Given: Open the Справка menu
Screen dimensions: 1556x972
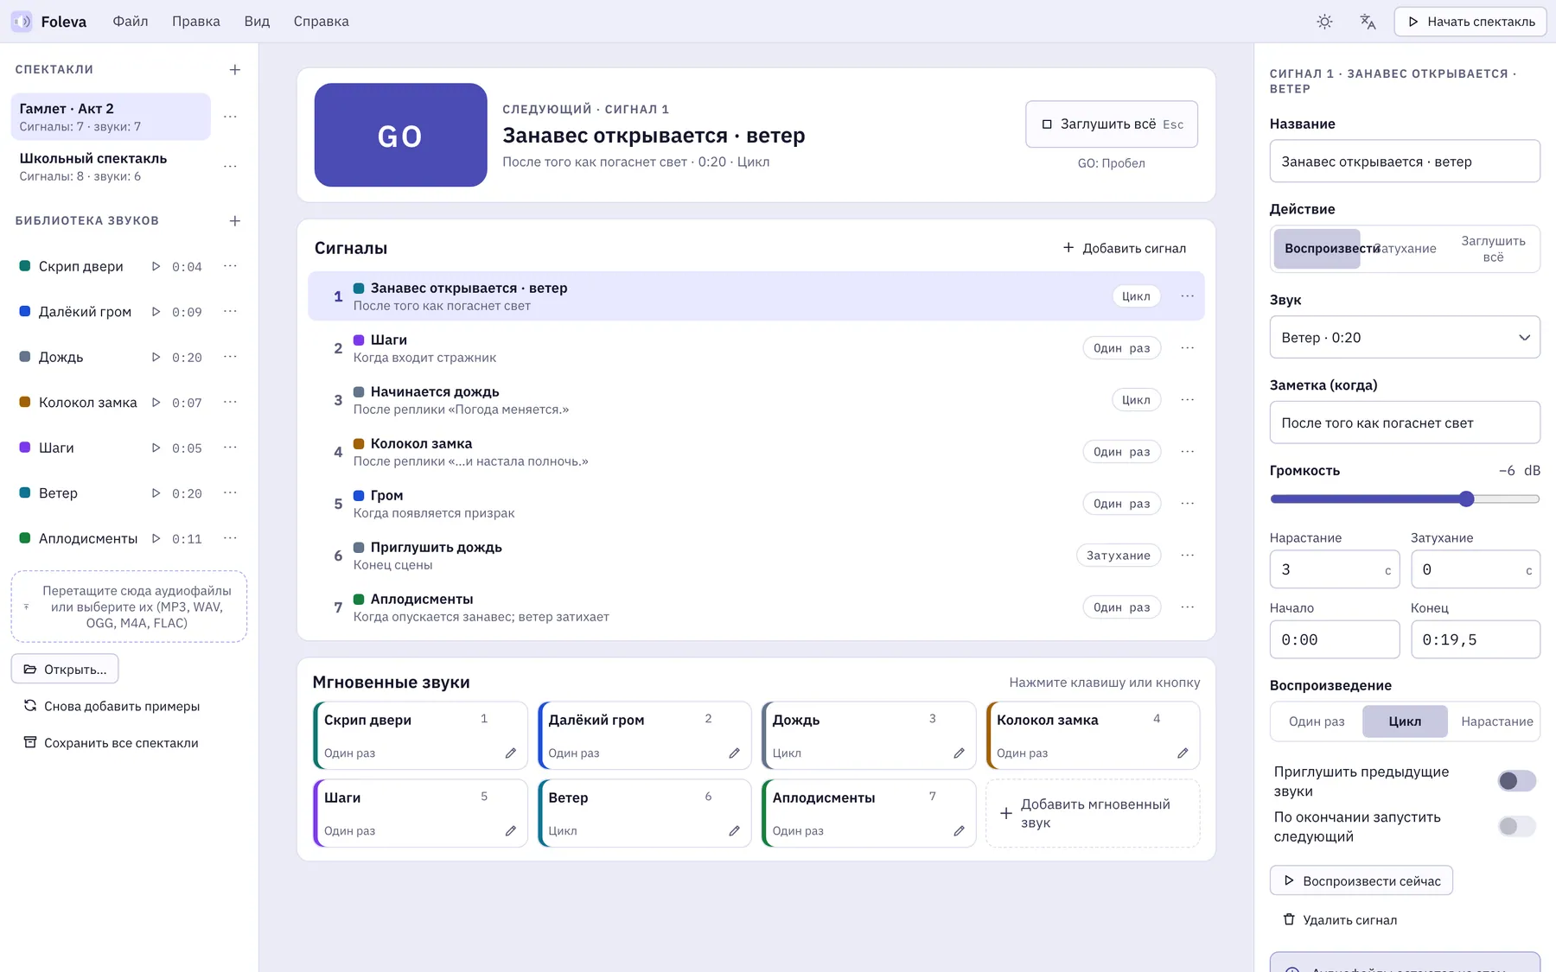Looking at the screenshot, I should (322, 22).
